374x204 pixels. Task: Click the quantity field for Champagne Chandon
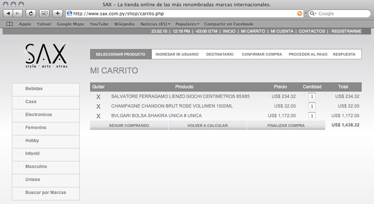click(312, 106)
